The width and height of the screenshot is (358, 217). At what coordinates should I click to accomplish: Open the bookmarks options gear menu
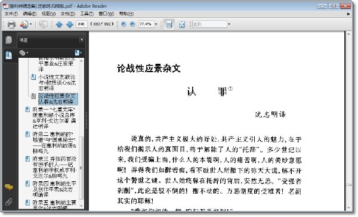pyautogui.click(x=23, y=53)
